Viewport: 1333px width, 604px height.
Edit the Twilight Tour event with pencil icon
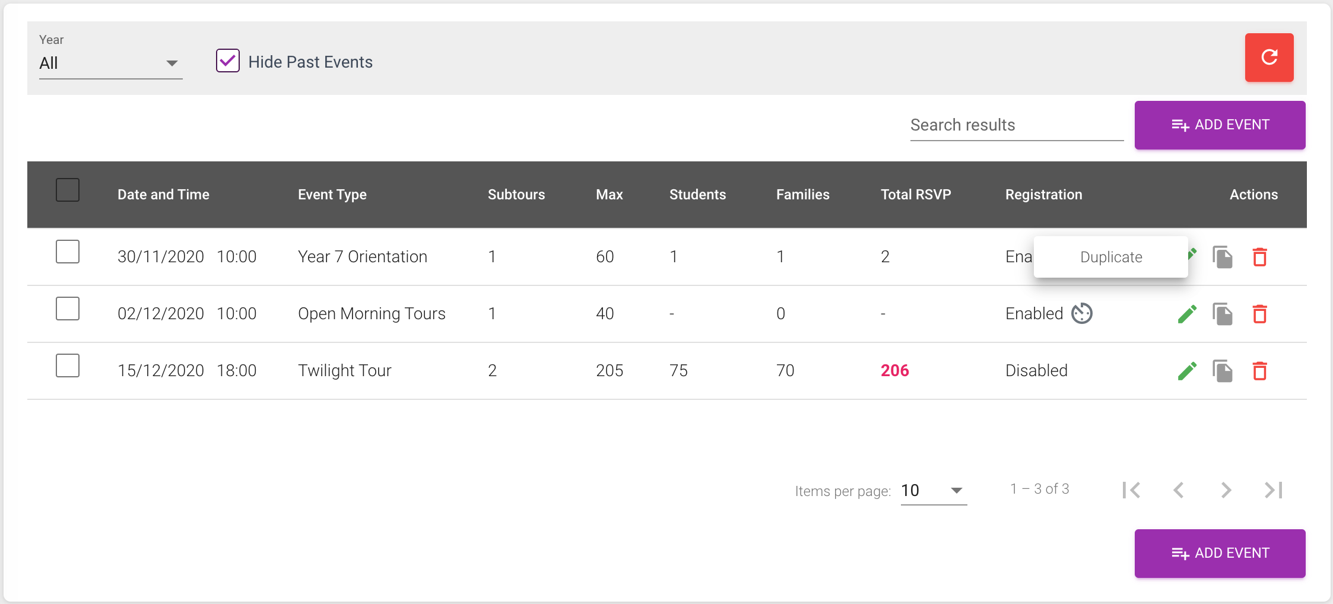[x=1187, y=370]
